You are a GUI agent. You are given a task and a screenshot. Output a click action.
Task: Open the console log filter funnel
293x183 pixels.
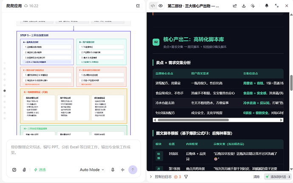(186, 177)
